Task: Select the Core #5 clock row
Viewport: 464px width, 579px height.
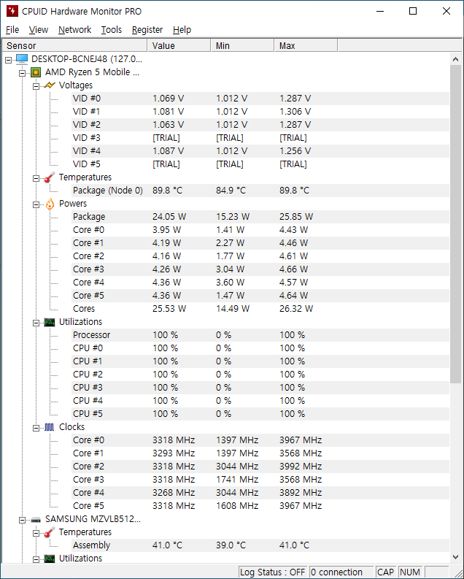Action: tap(260, 506)
